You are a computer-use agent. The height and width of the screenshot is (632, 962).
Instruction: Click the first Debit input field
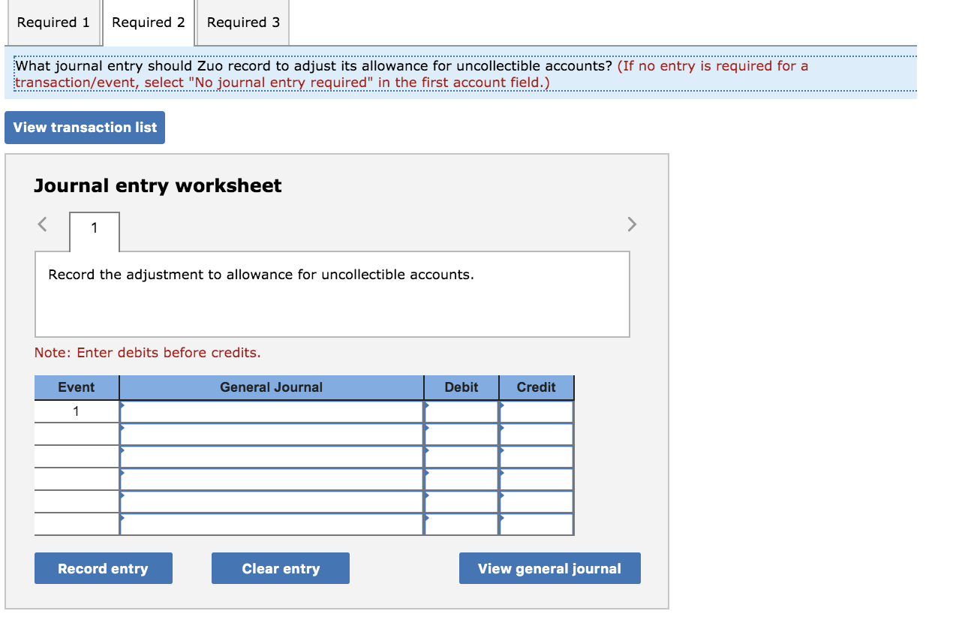coord(461,411)
